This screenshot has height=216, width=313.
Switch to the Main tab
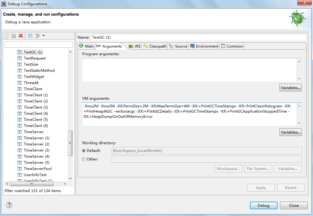(86, 46)
